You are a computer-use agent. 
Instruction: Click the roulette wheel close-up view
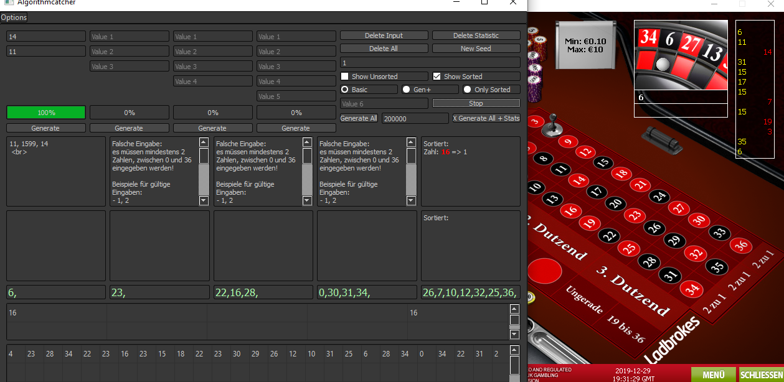[x=681, y=55]
